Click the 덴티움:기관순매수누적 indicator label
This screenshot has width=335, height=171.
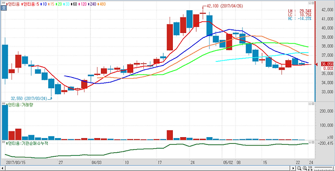point(27,143)
